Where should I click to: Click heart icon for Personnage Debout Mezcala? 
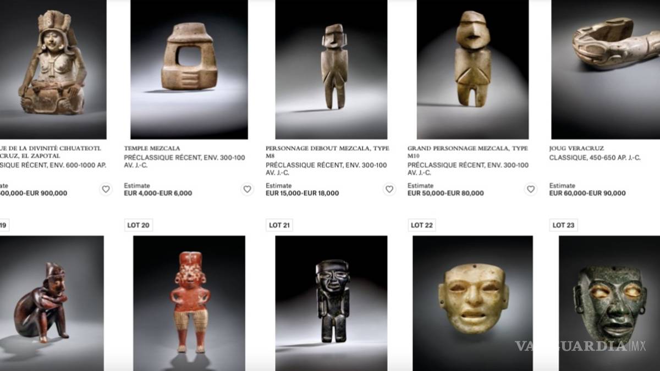[x=389, y=189]
